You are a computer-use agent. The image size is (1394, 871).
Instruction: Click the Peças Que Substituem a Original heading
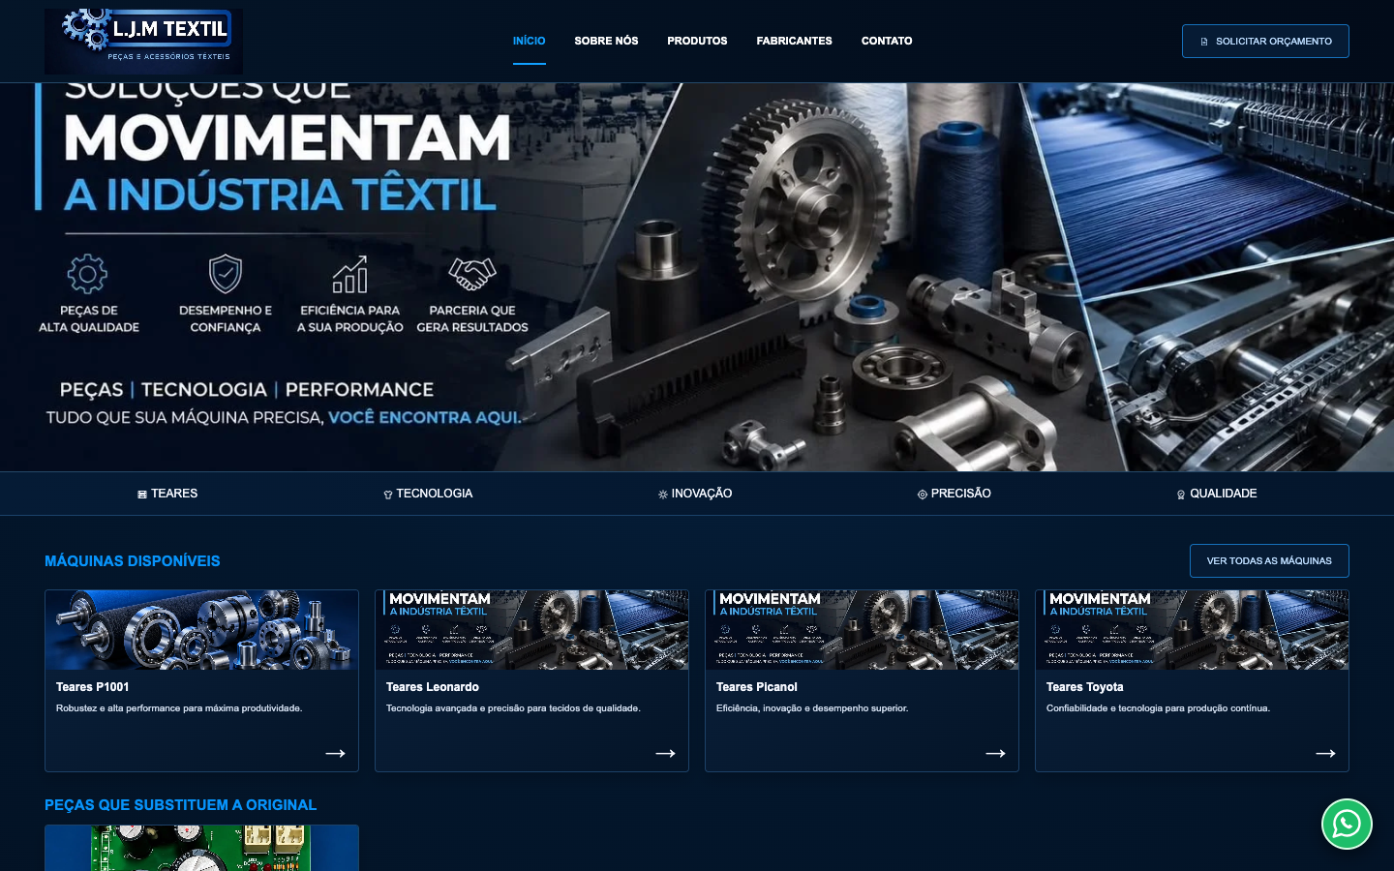coord(180,805)
